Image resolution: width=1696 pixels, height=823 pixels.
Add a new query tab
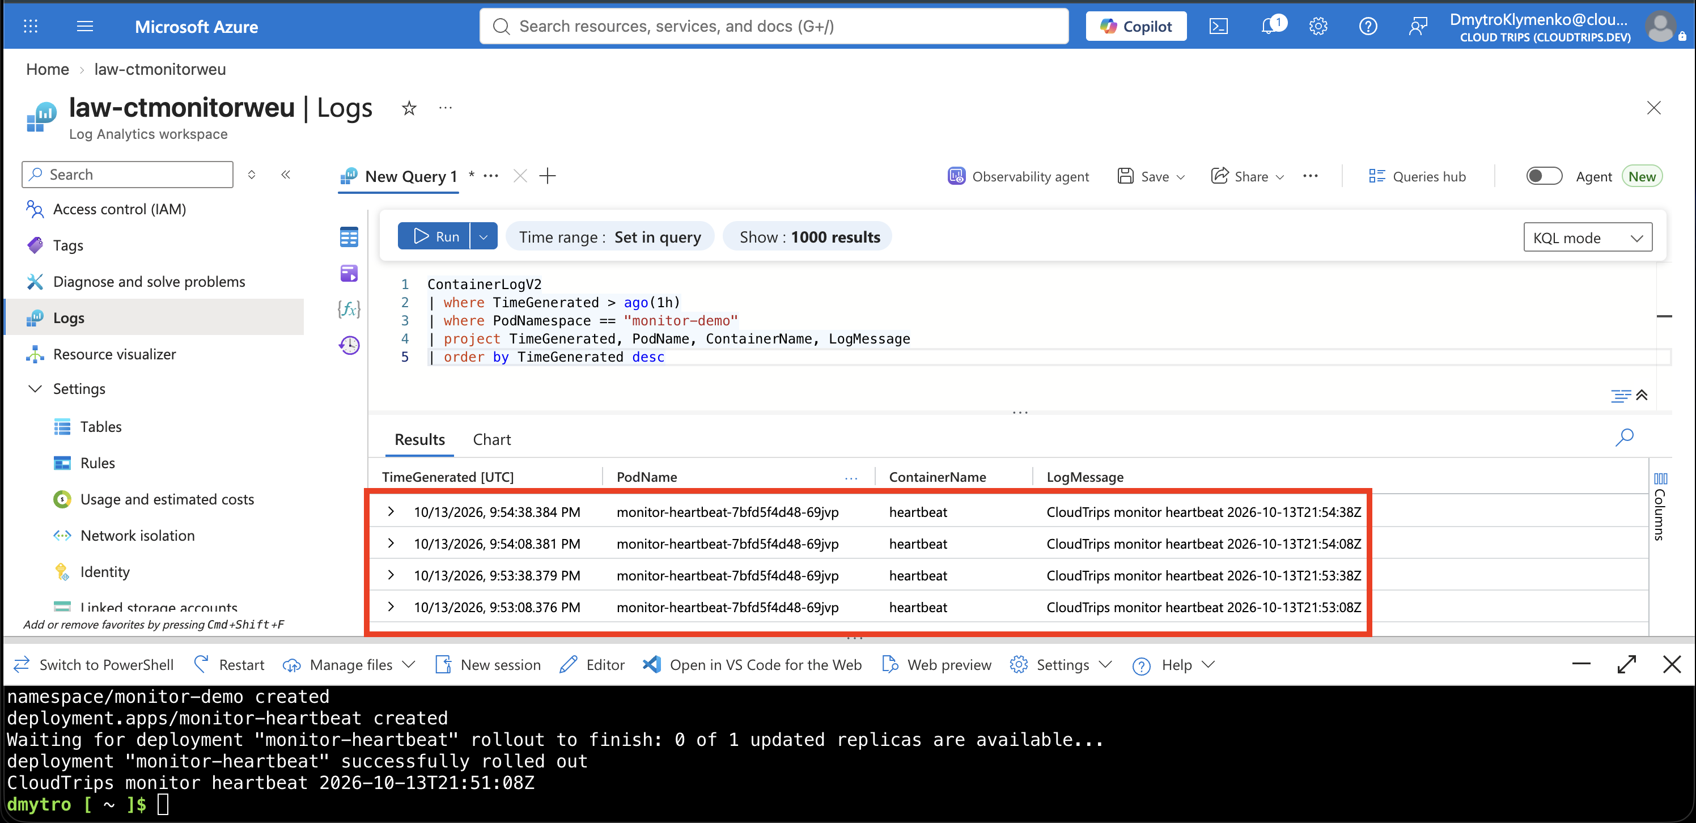pos(547,176)
